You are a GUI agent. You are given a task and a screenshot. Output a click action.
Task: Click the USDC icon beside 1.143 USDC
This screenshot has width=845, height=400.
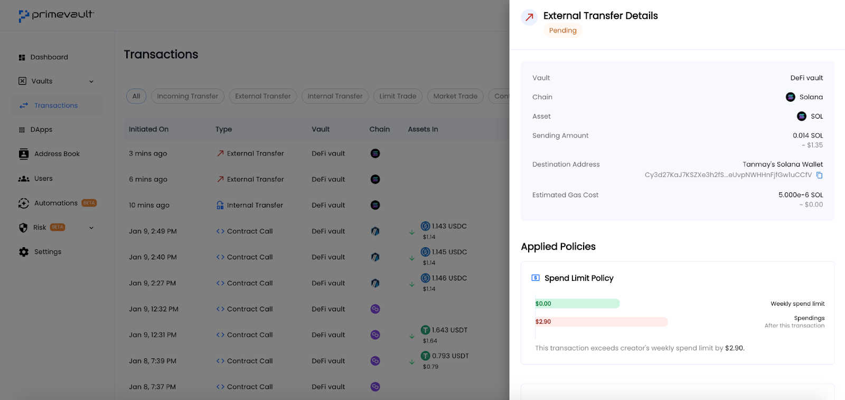click(x=425, y=226)
